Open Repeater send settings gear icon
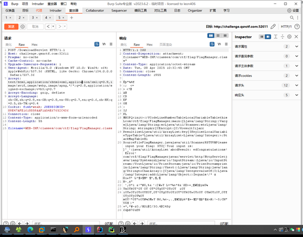Screen dimensions: 303x237 [22, 26]
